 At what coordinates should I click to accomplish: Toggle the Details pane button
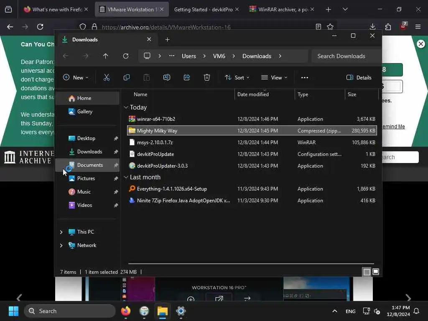click(x=359, y=77)
